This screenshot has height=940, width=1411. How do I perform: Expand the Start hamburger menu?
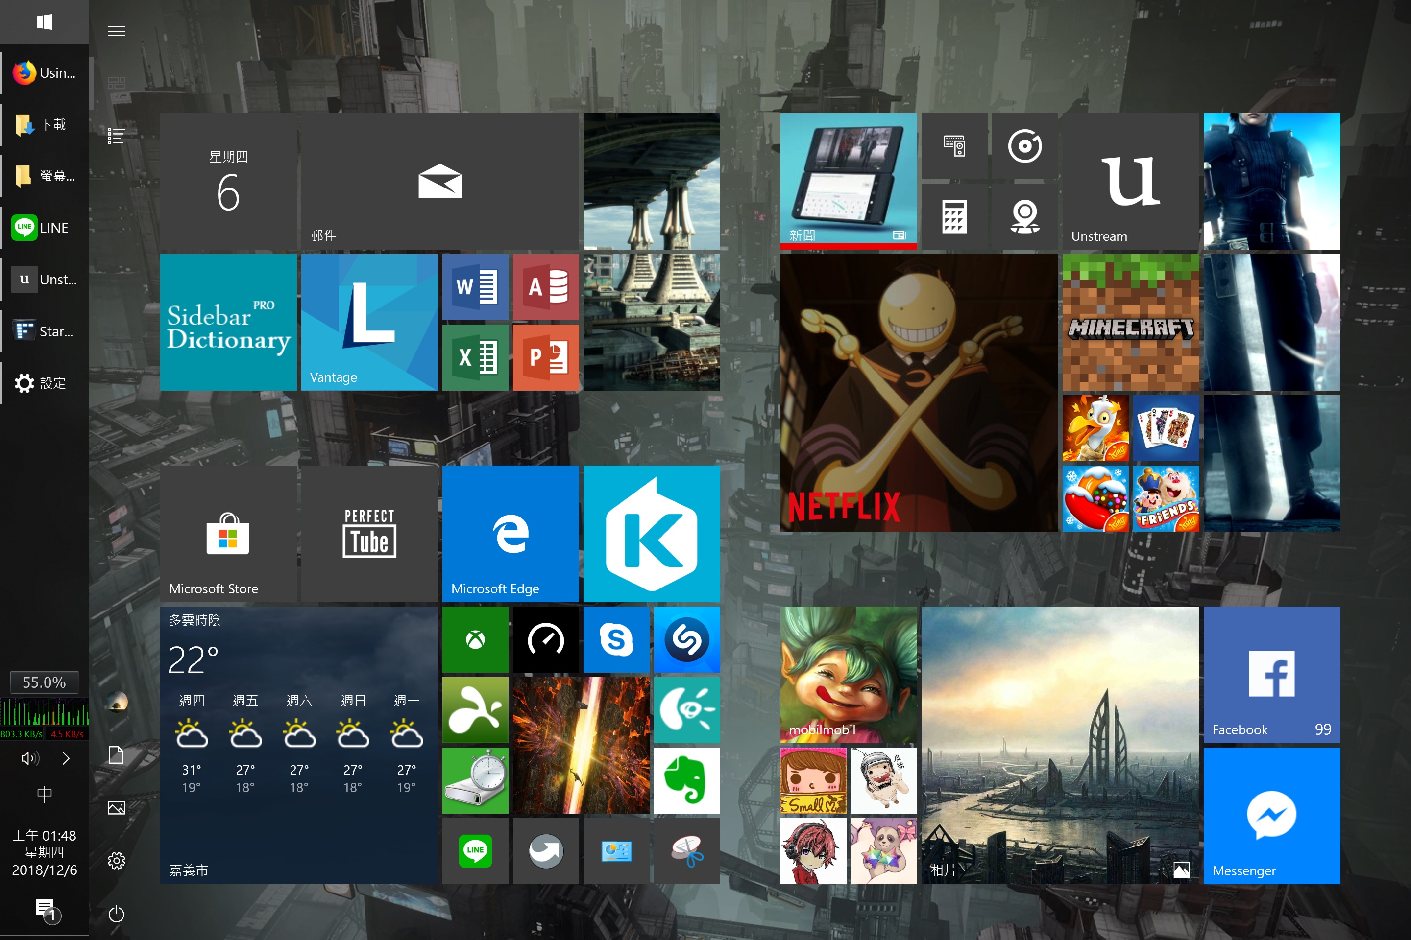tap(117, 31)
